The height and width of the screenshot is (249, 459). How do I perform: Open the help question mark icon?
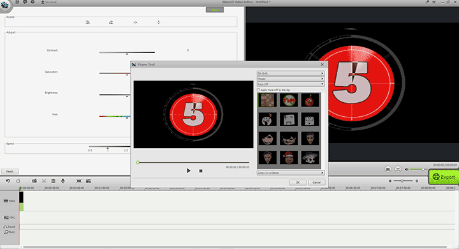[x=33, y=2]
